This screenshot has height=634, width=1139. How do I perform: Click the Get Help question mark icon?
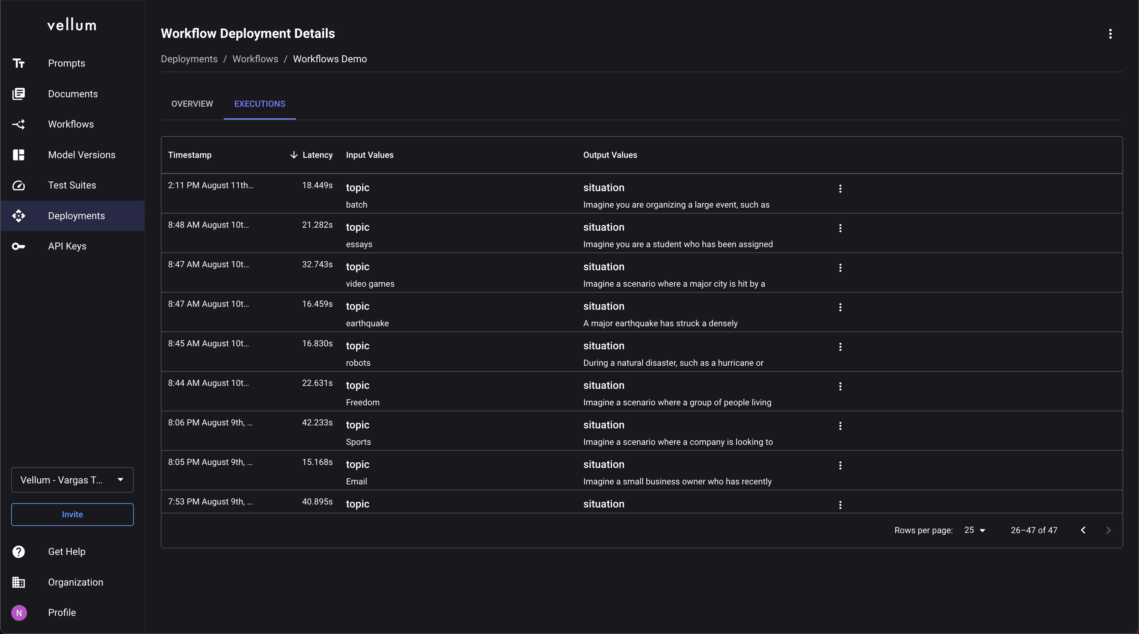click(x=18, y=552)
